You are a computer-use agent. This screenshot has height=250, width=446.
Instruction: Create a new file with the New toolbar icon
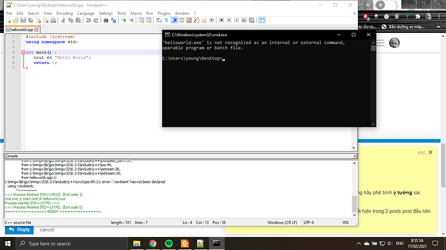tap(8, 21)
